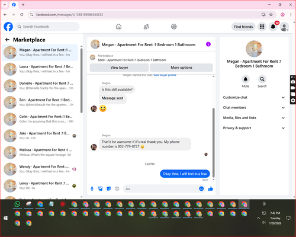Click Megan's listing thumbnail in right panel
The width and height of the screenshot is (296, 237).
[x=254, y=49]
